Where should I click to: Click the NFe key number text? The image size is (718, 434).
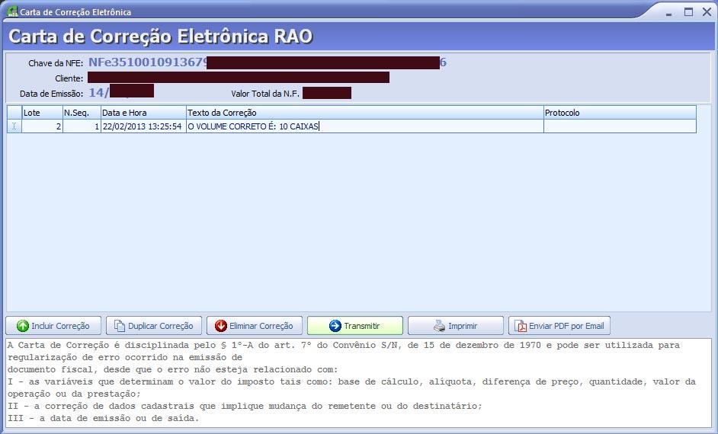click(x=267, y=62)
